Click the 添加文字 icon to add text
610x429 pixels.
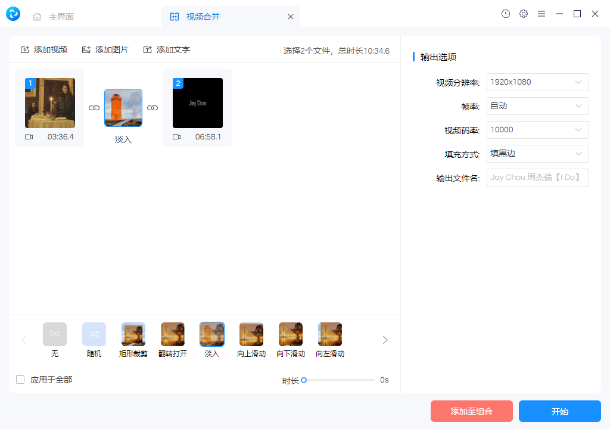[148, 50]
